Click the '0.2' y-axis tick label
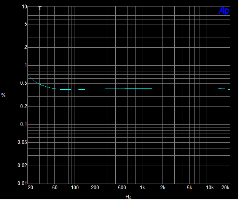 coord(24,106)
